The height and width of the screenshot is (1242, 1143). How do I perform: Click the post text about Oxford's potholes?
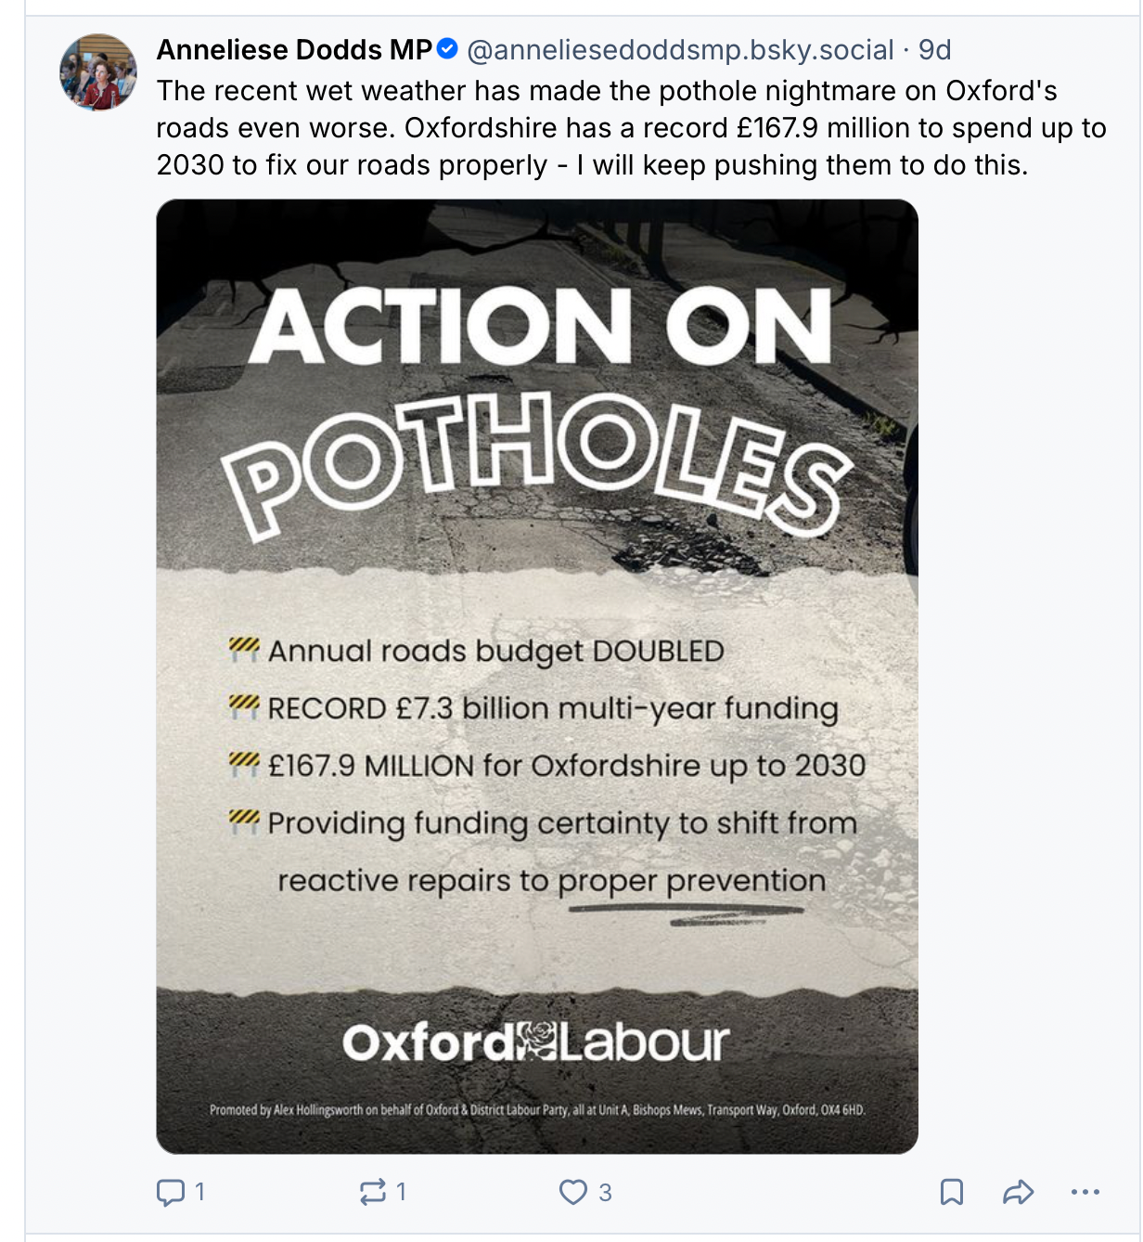click(631, 128)
